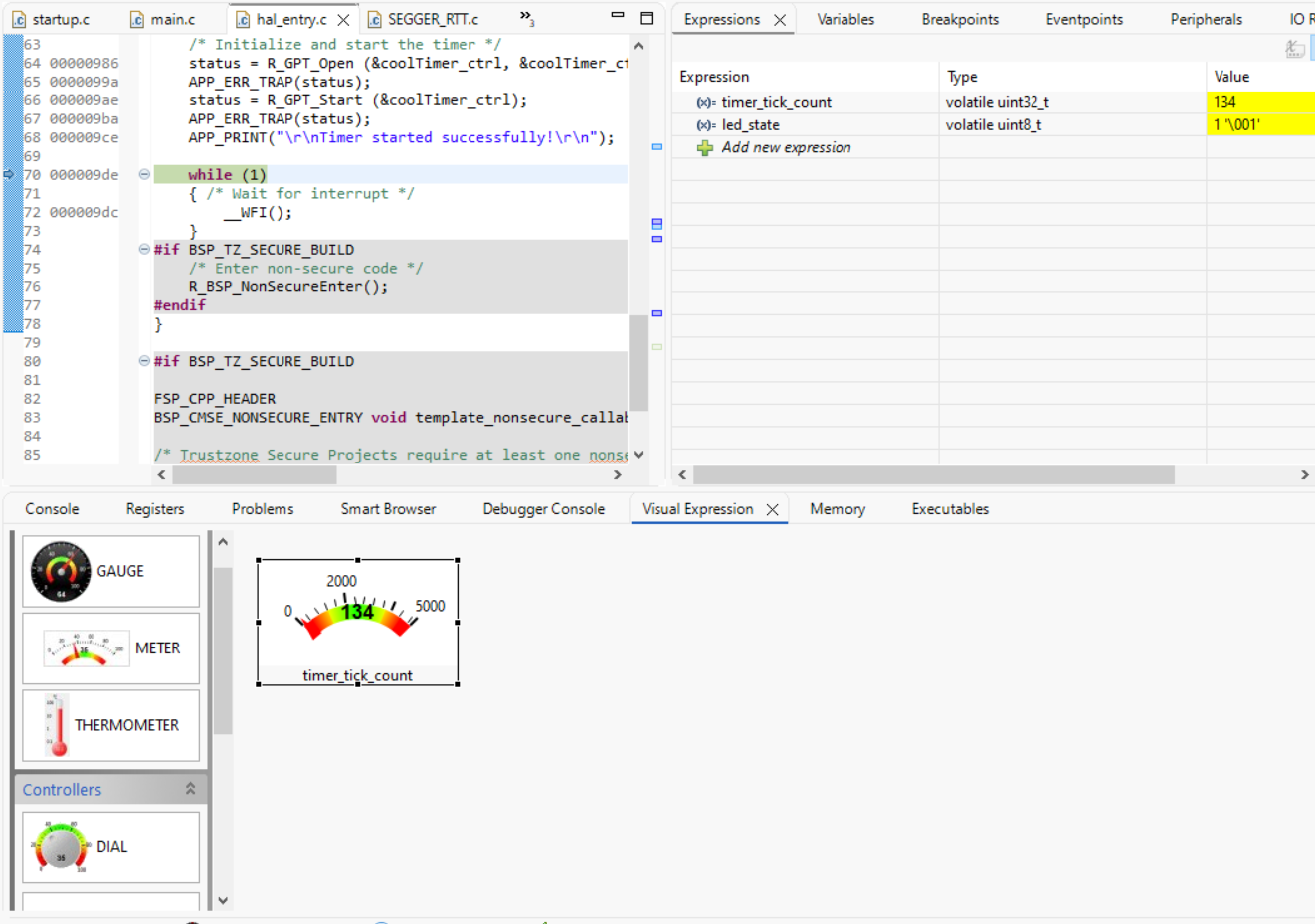The height and width of the screenshot is (924, 1315).
Task: Open the Console tab
Action: click(52, 509)
